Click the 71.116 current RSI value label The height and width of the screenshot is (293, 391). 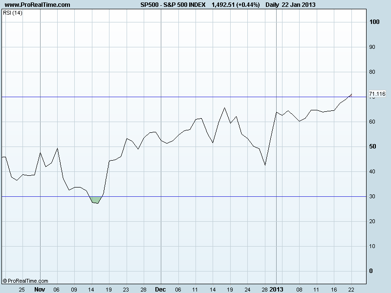(x=377, y=94)
